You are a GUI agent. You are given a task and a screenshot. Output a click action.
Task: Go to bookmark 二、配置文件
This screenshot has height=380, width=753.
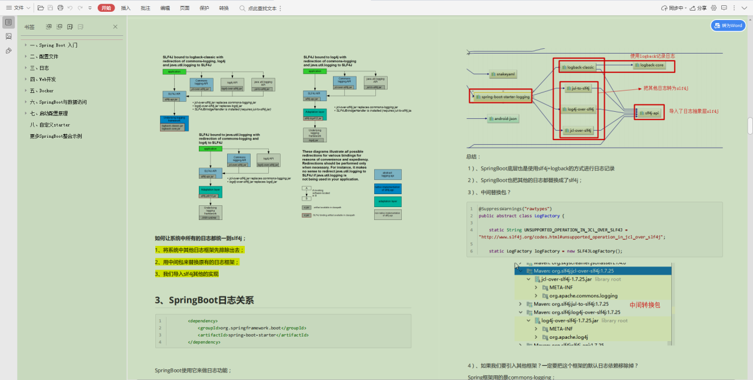coord(44,56)
